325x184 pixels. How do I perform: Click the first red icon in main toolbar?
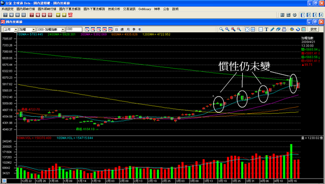click(x=31, y=15)
